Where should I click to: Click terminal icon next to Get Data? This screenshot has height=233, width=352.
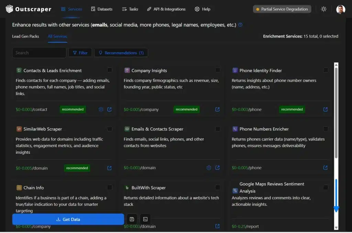(x=145, y=219)
